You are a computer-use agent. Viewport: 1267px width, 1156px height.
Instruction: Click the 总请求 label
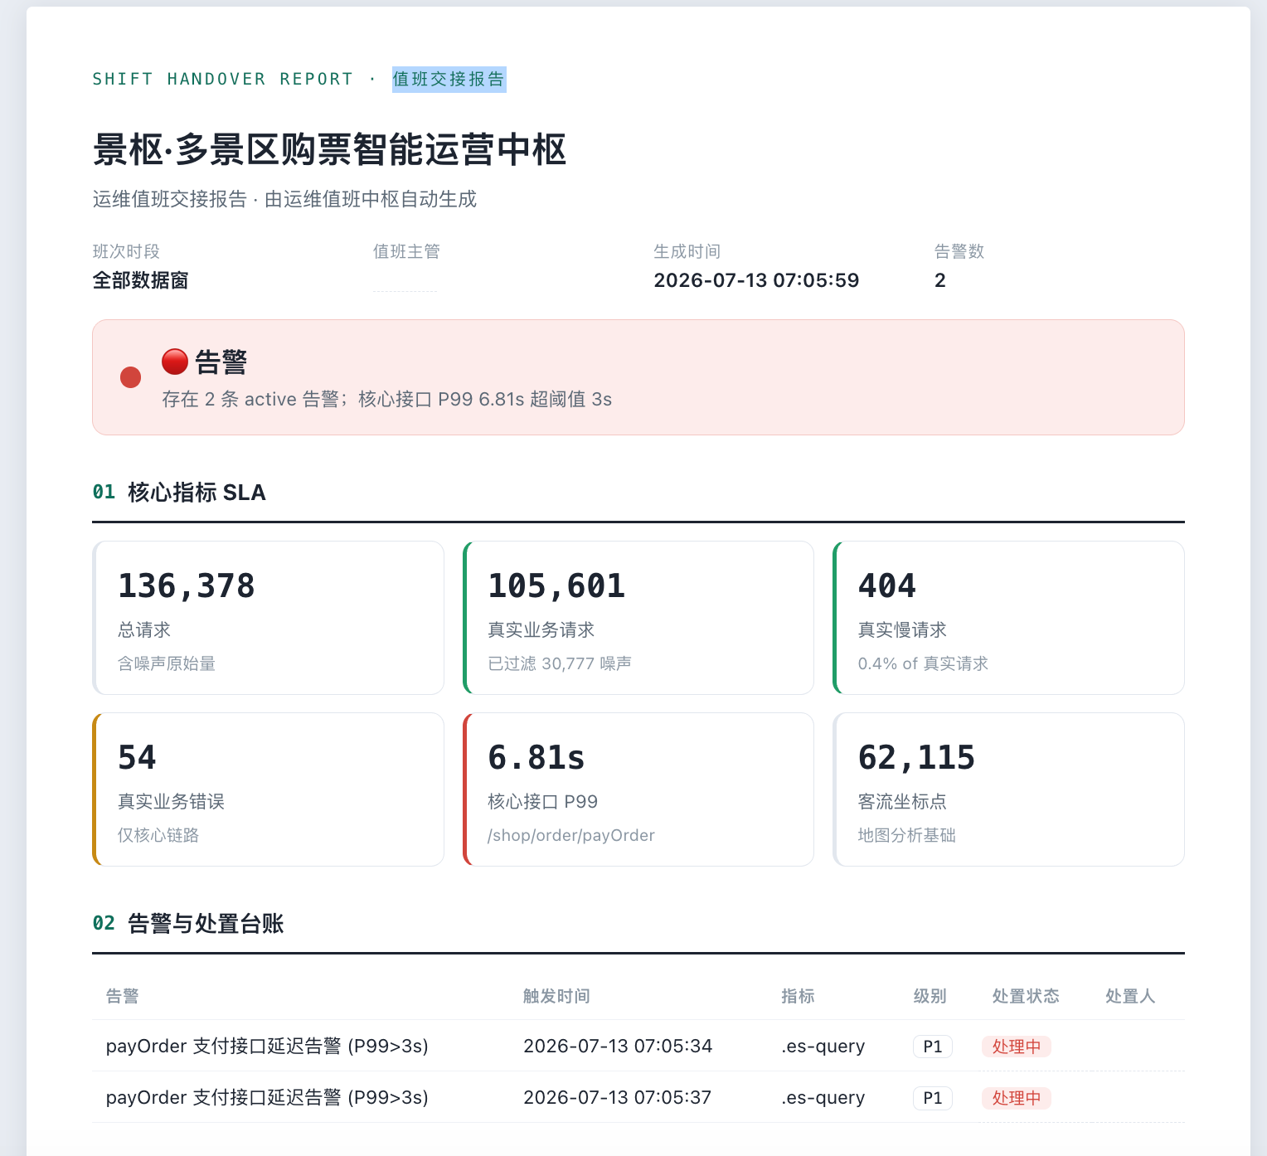[144, 630]
